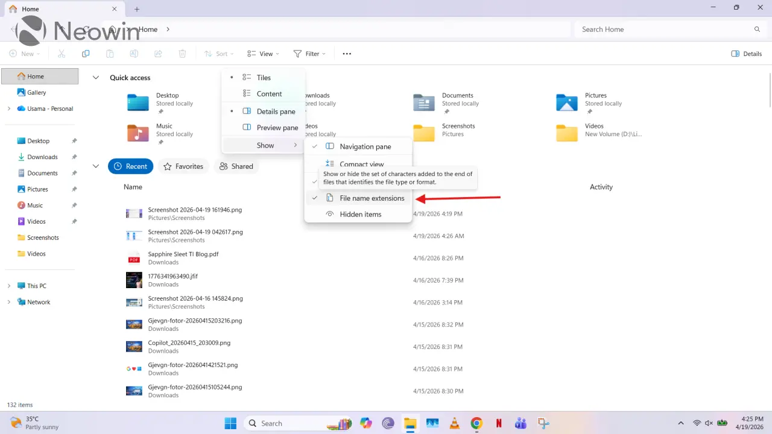Click the Share icon in the toolbar
The height and width of the screenshot is (434, 772).
click(158, 54)
